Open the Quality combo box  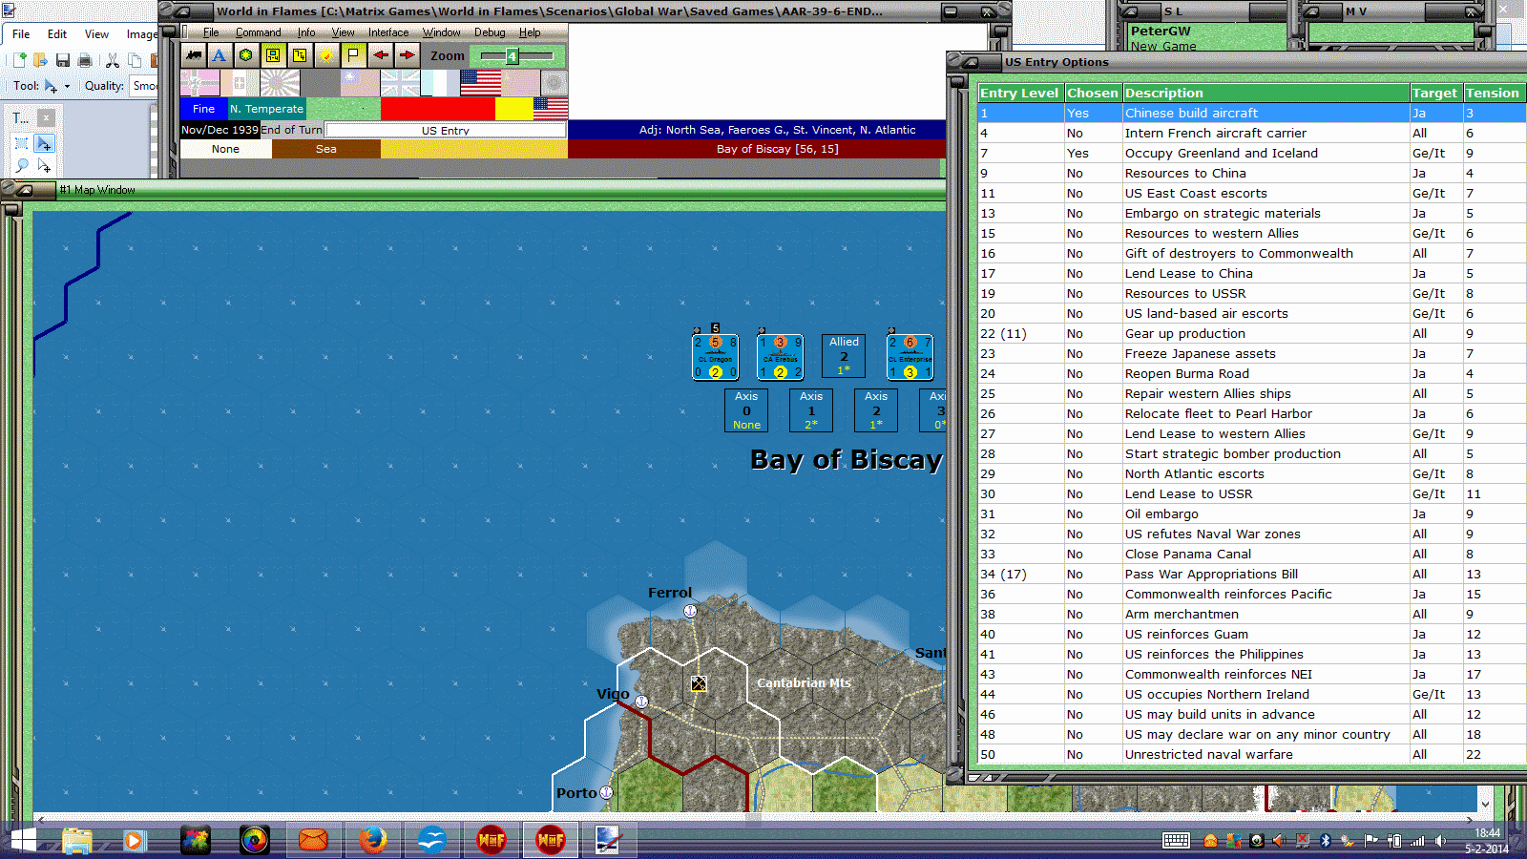(145, 86)
